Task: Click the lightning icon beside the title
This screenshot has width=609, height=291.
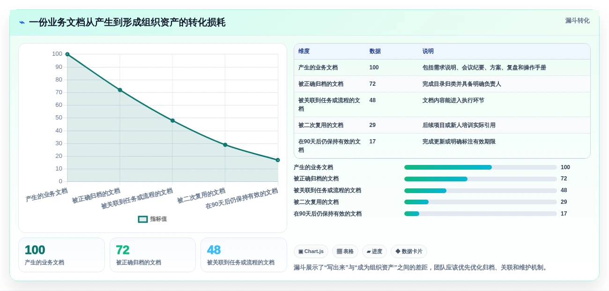Action: pyautogui.click(x=22, y=22)
